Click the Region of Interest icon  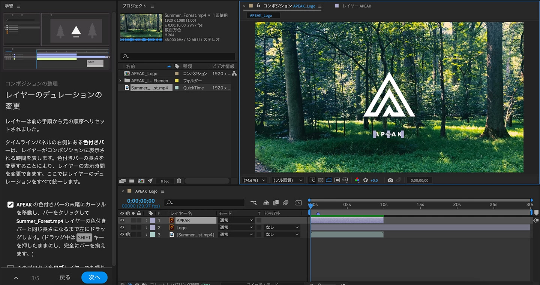tap(337, 180)
